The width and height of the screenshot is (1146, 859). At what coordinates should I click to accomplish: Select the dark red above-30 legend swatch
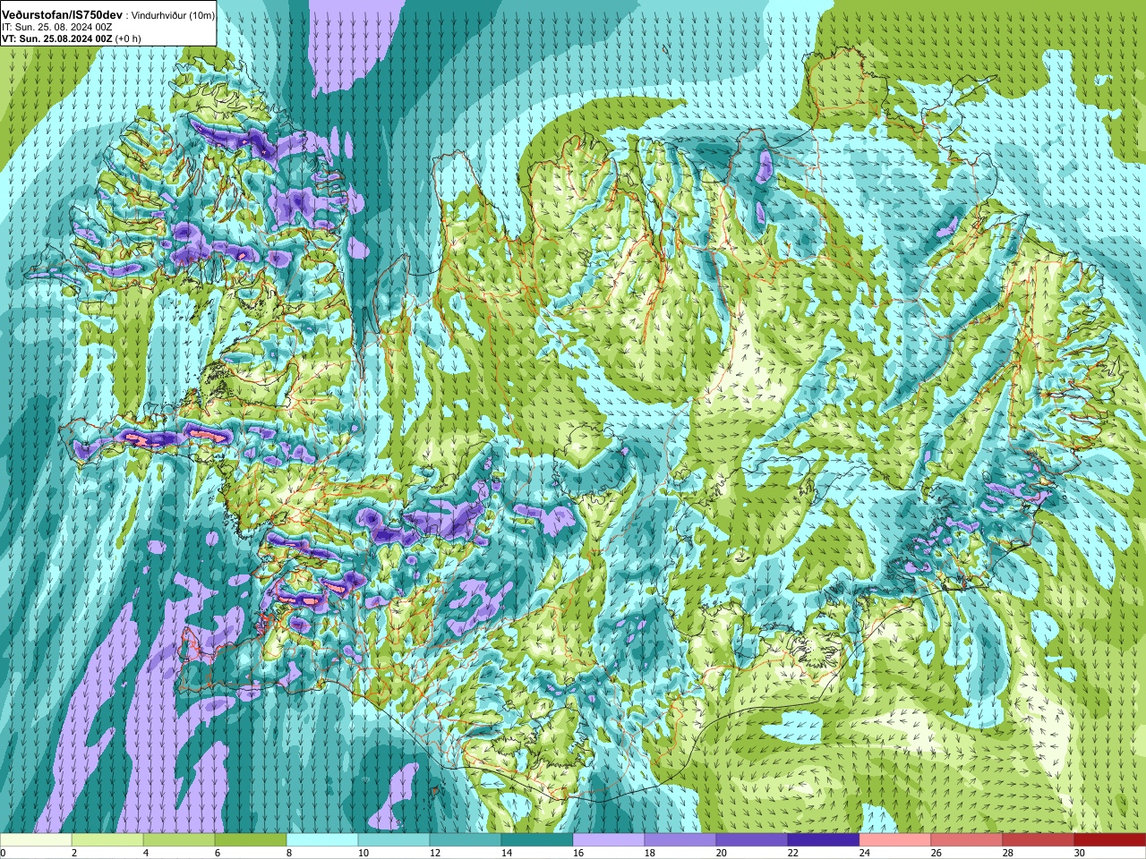[x=1110, y=840]
